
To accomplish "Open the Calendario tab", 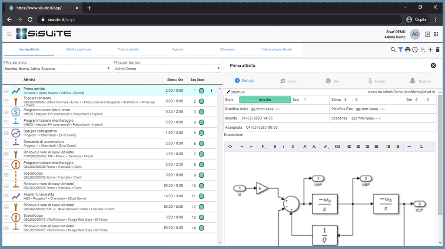I will 227,50.
